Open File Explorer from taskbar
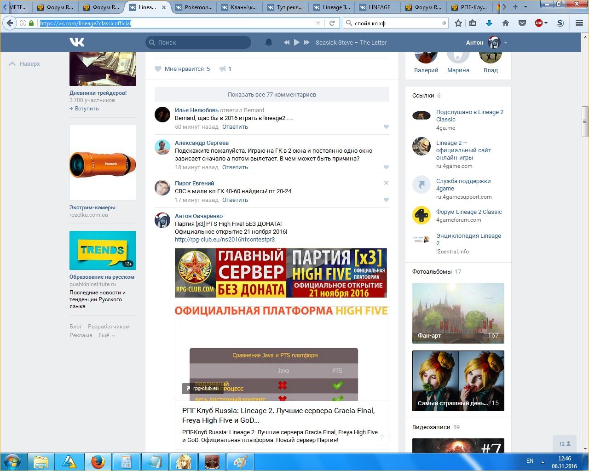Image resolution: width=589 pixels, height=471 pixels. 41,461
